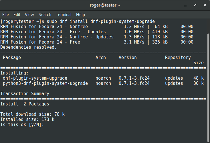Open the Search menu
This screenshot has height=143, width=210.
click(x=45, y=15)
